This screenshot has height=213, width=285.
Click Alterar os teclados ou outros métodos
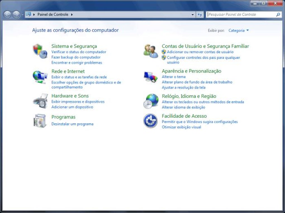point(203,102)
